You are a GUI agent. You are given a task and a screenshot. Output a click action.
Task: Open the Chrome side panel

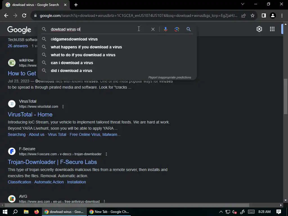pyautogui.click(x=264, y=16)
